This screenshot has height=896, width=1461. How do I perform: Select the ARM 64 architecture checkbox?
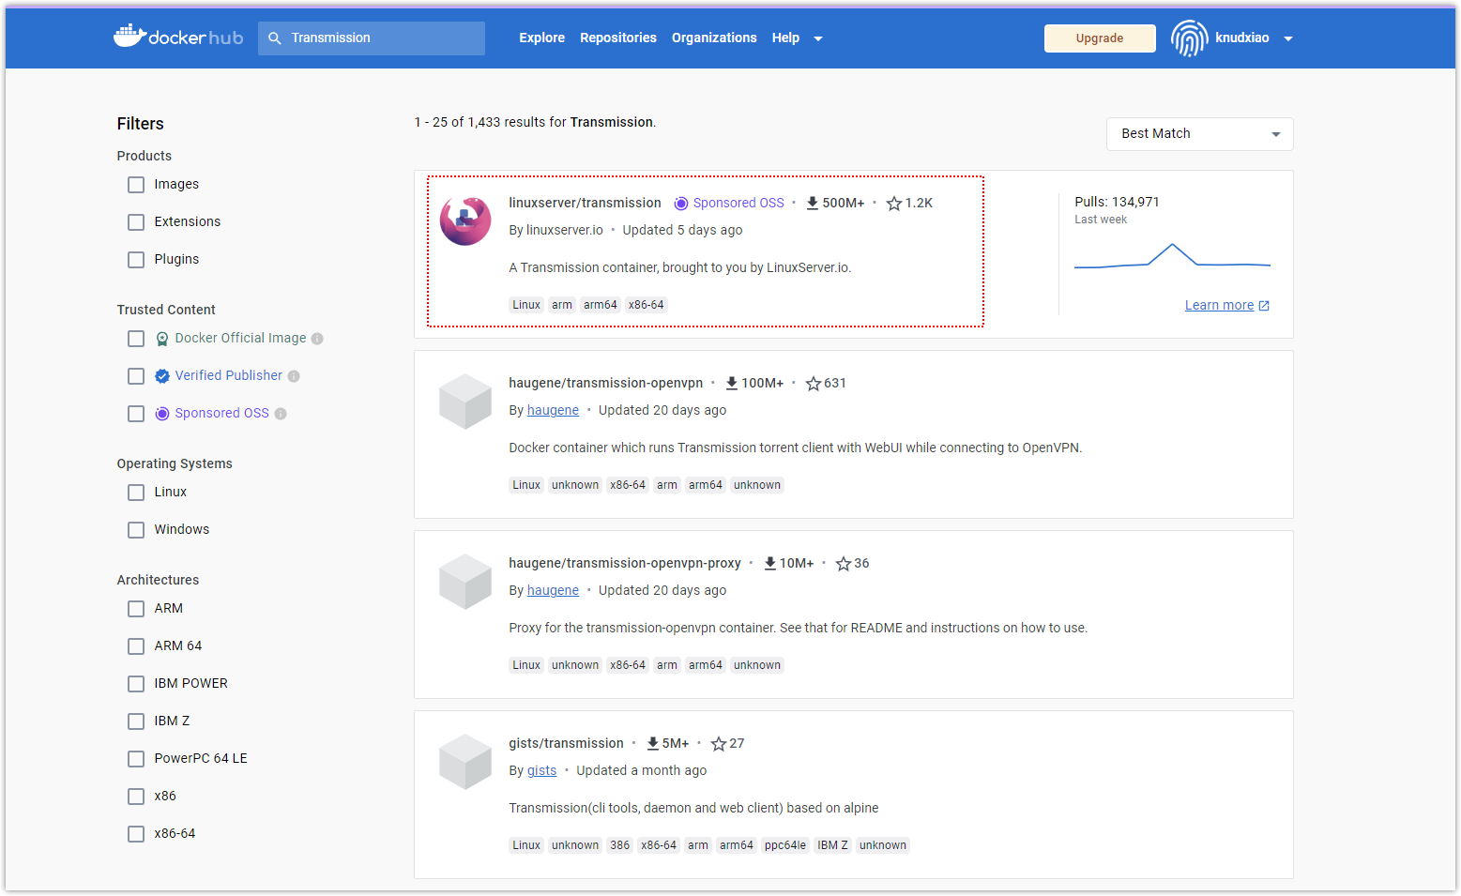[136, 646]
